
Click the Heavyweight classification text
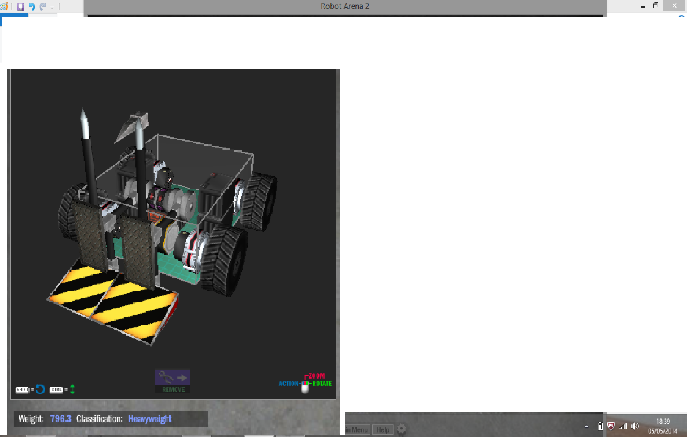click(150, 418)
